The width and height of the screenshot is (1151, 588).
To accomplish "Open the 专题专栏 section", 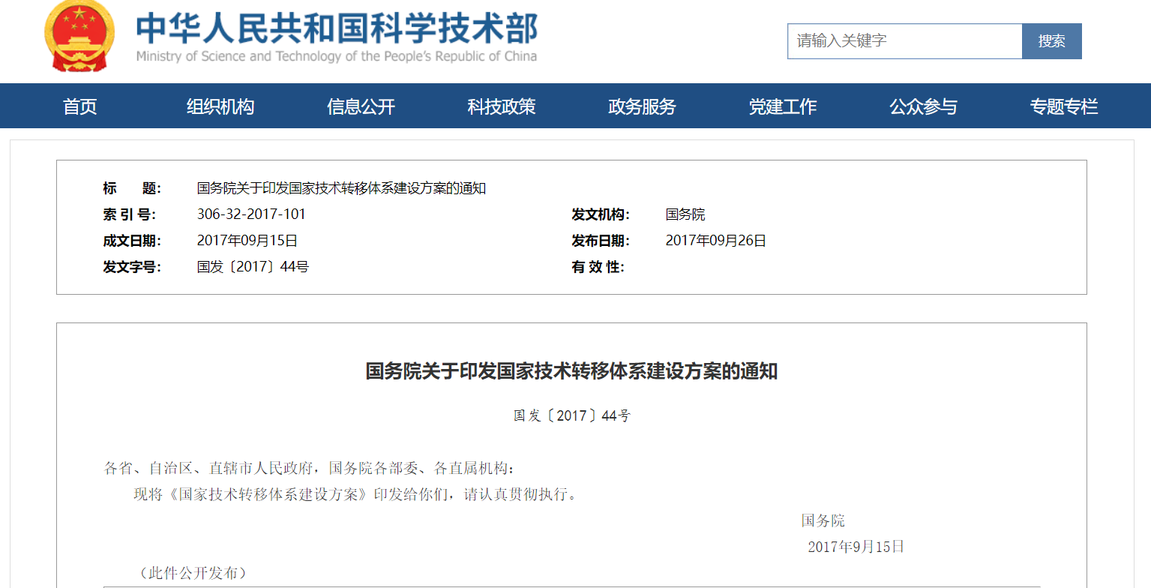I will pyautogui.click(x=1063, y=106).
